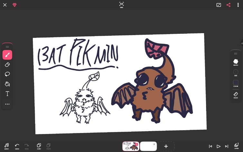Toggle the fit-to-screen canvas icon
243x152 pixels.
(x=219, y=5)
